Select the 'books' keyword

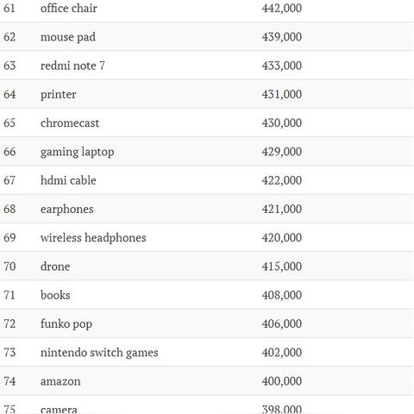(55, 295)
